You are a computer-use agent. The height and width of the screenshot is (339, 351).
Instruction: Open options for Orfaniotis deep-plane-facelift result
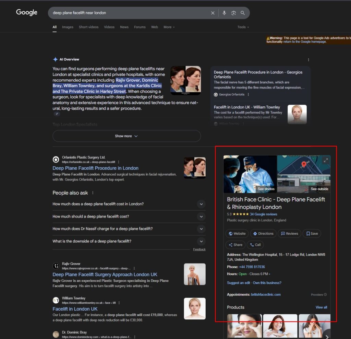[119, 162]
